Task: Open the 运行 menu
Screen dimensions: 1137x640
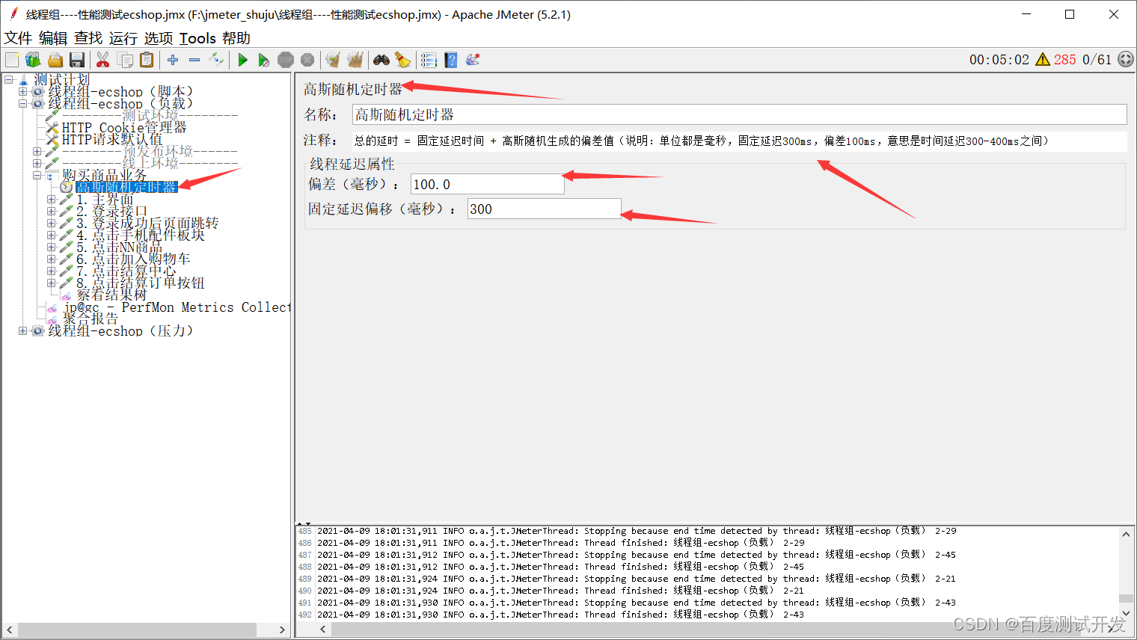Action: pyautogui.click(x=123, y=38)
